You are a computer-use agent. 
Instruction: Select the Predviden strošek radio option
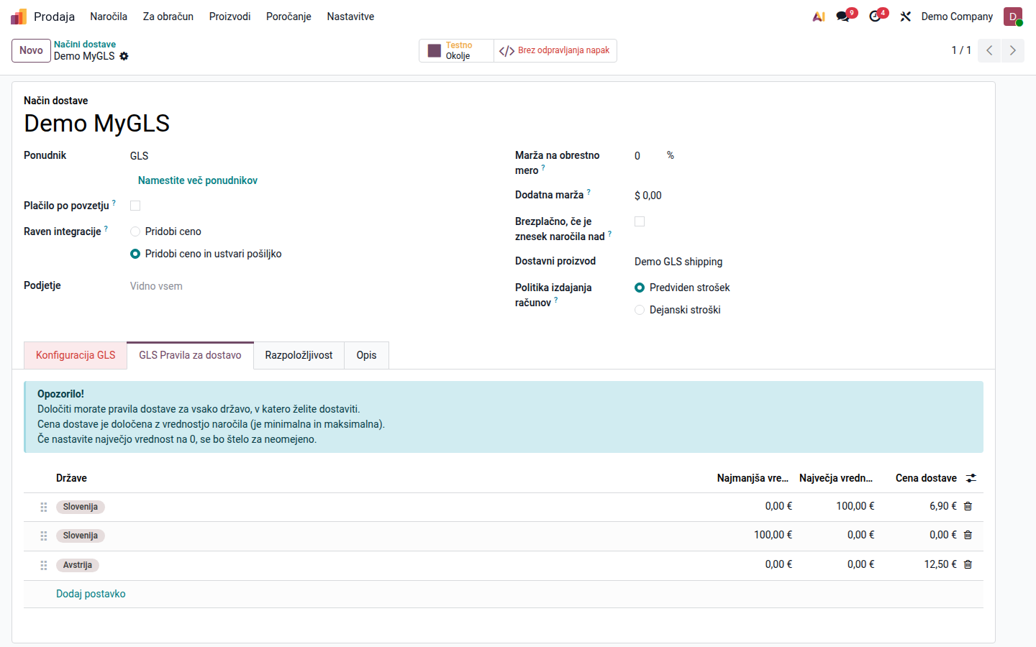640,288
